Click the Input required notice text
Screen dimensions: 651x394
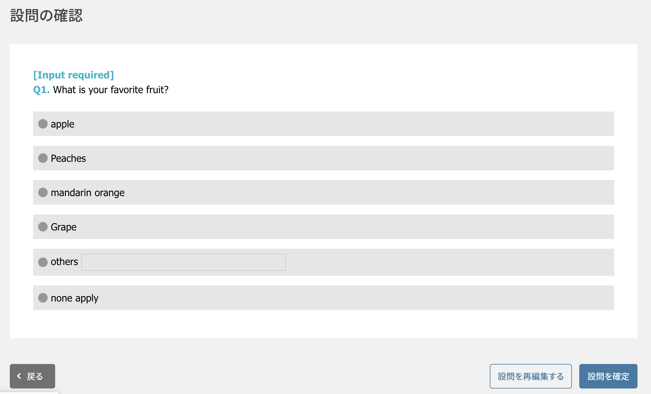point(74,75)
